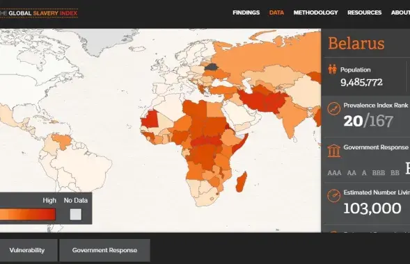Click the Belarus country title
Image resolution: width=410 pixels, height=264 pixels.
[x=356, y=43]
